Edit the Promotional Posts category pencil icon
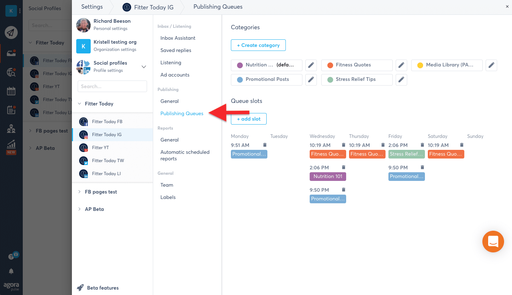This screenshot has height=295, width=512. tap(311, 80)
